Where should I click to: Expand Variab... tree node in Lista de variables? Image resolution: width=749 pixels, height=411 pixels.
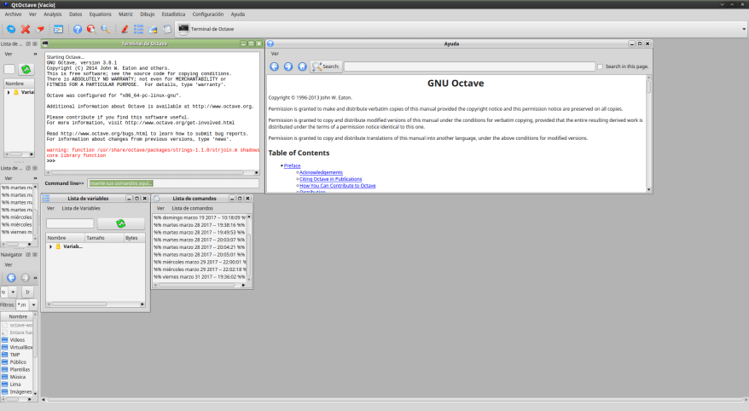coord(50,246)
